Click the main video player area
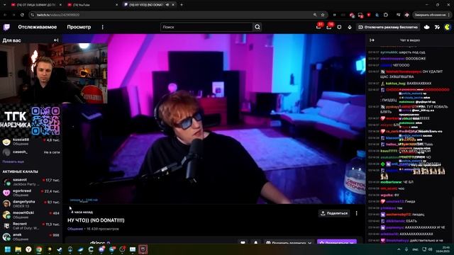Image resolution: width=454 pixels, height=255 pixels. pyautogui.click(x=214, y=119)
